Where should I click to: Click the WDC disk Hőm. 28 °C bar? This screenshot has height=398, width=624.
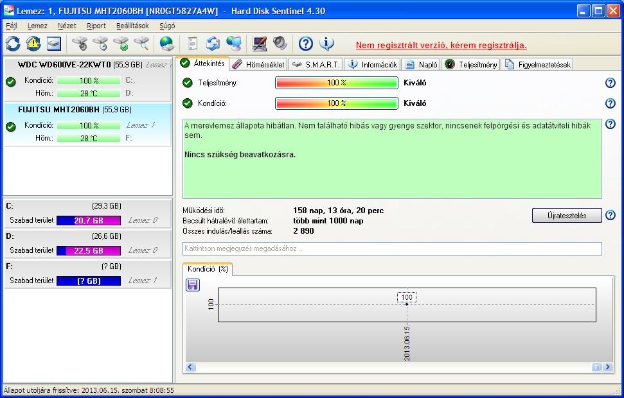pos(88,94)
